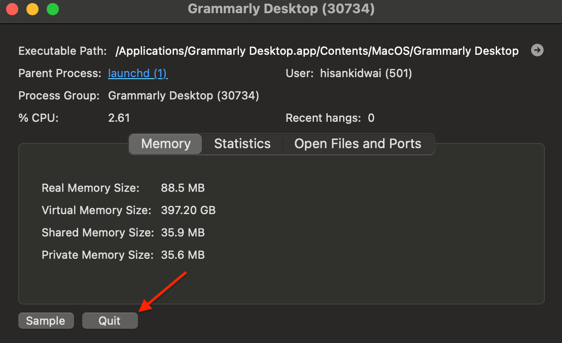Show the Open Files and Ports tab

coord(358,144)
